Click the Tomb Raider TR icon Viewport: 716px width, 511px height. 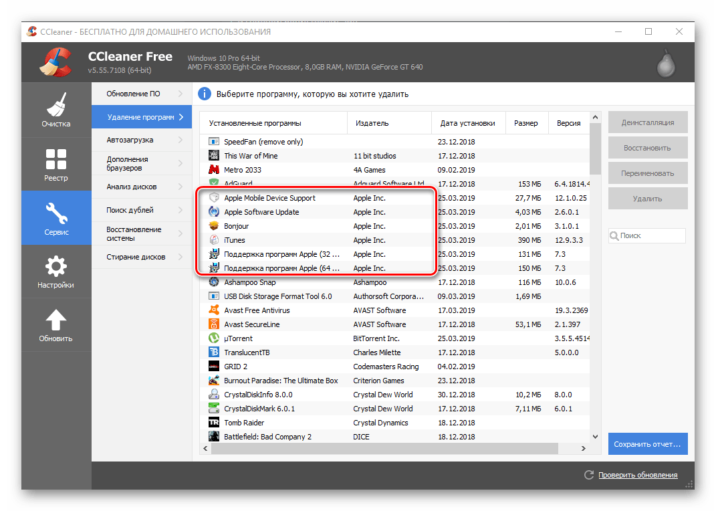tap(214, 423)
